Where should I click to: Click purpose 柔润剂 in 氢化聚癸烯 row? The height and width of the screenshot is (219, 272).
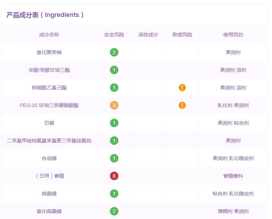click(x=233, y=52)
